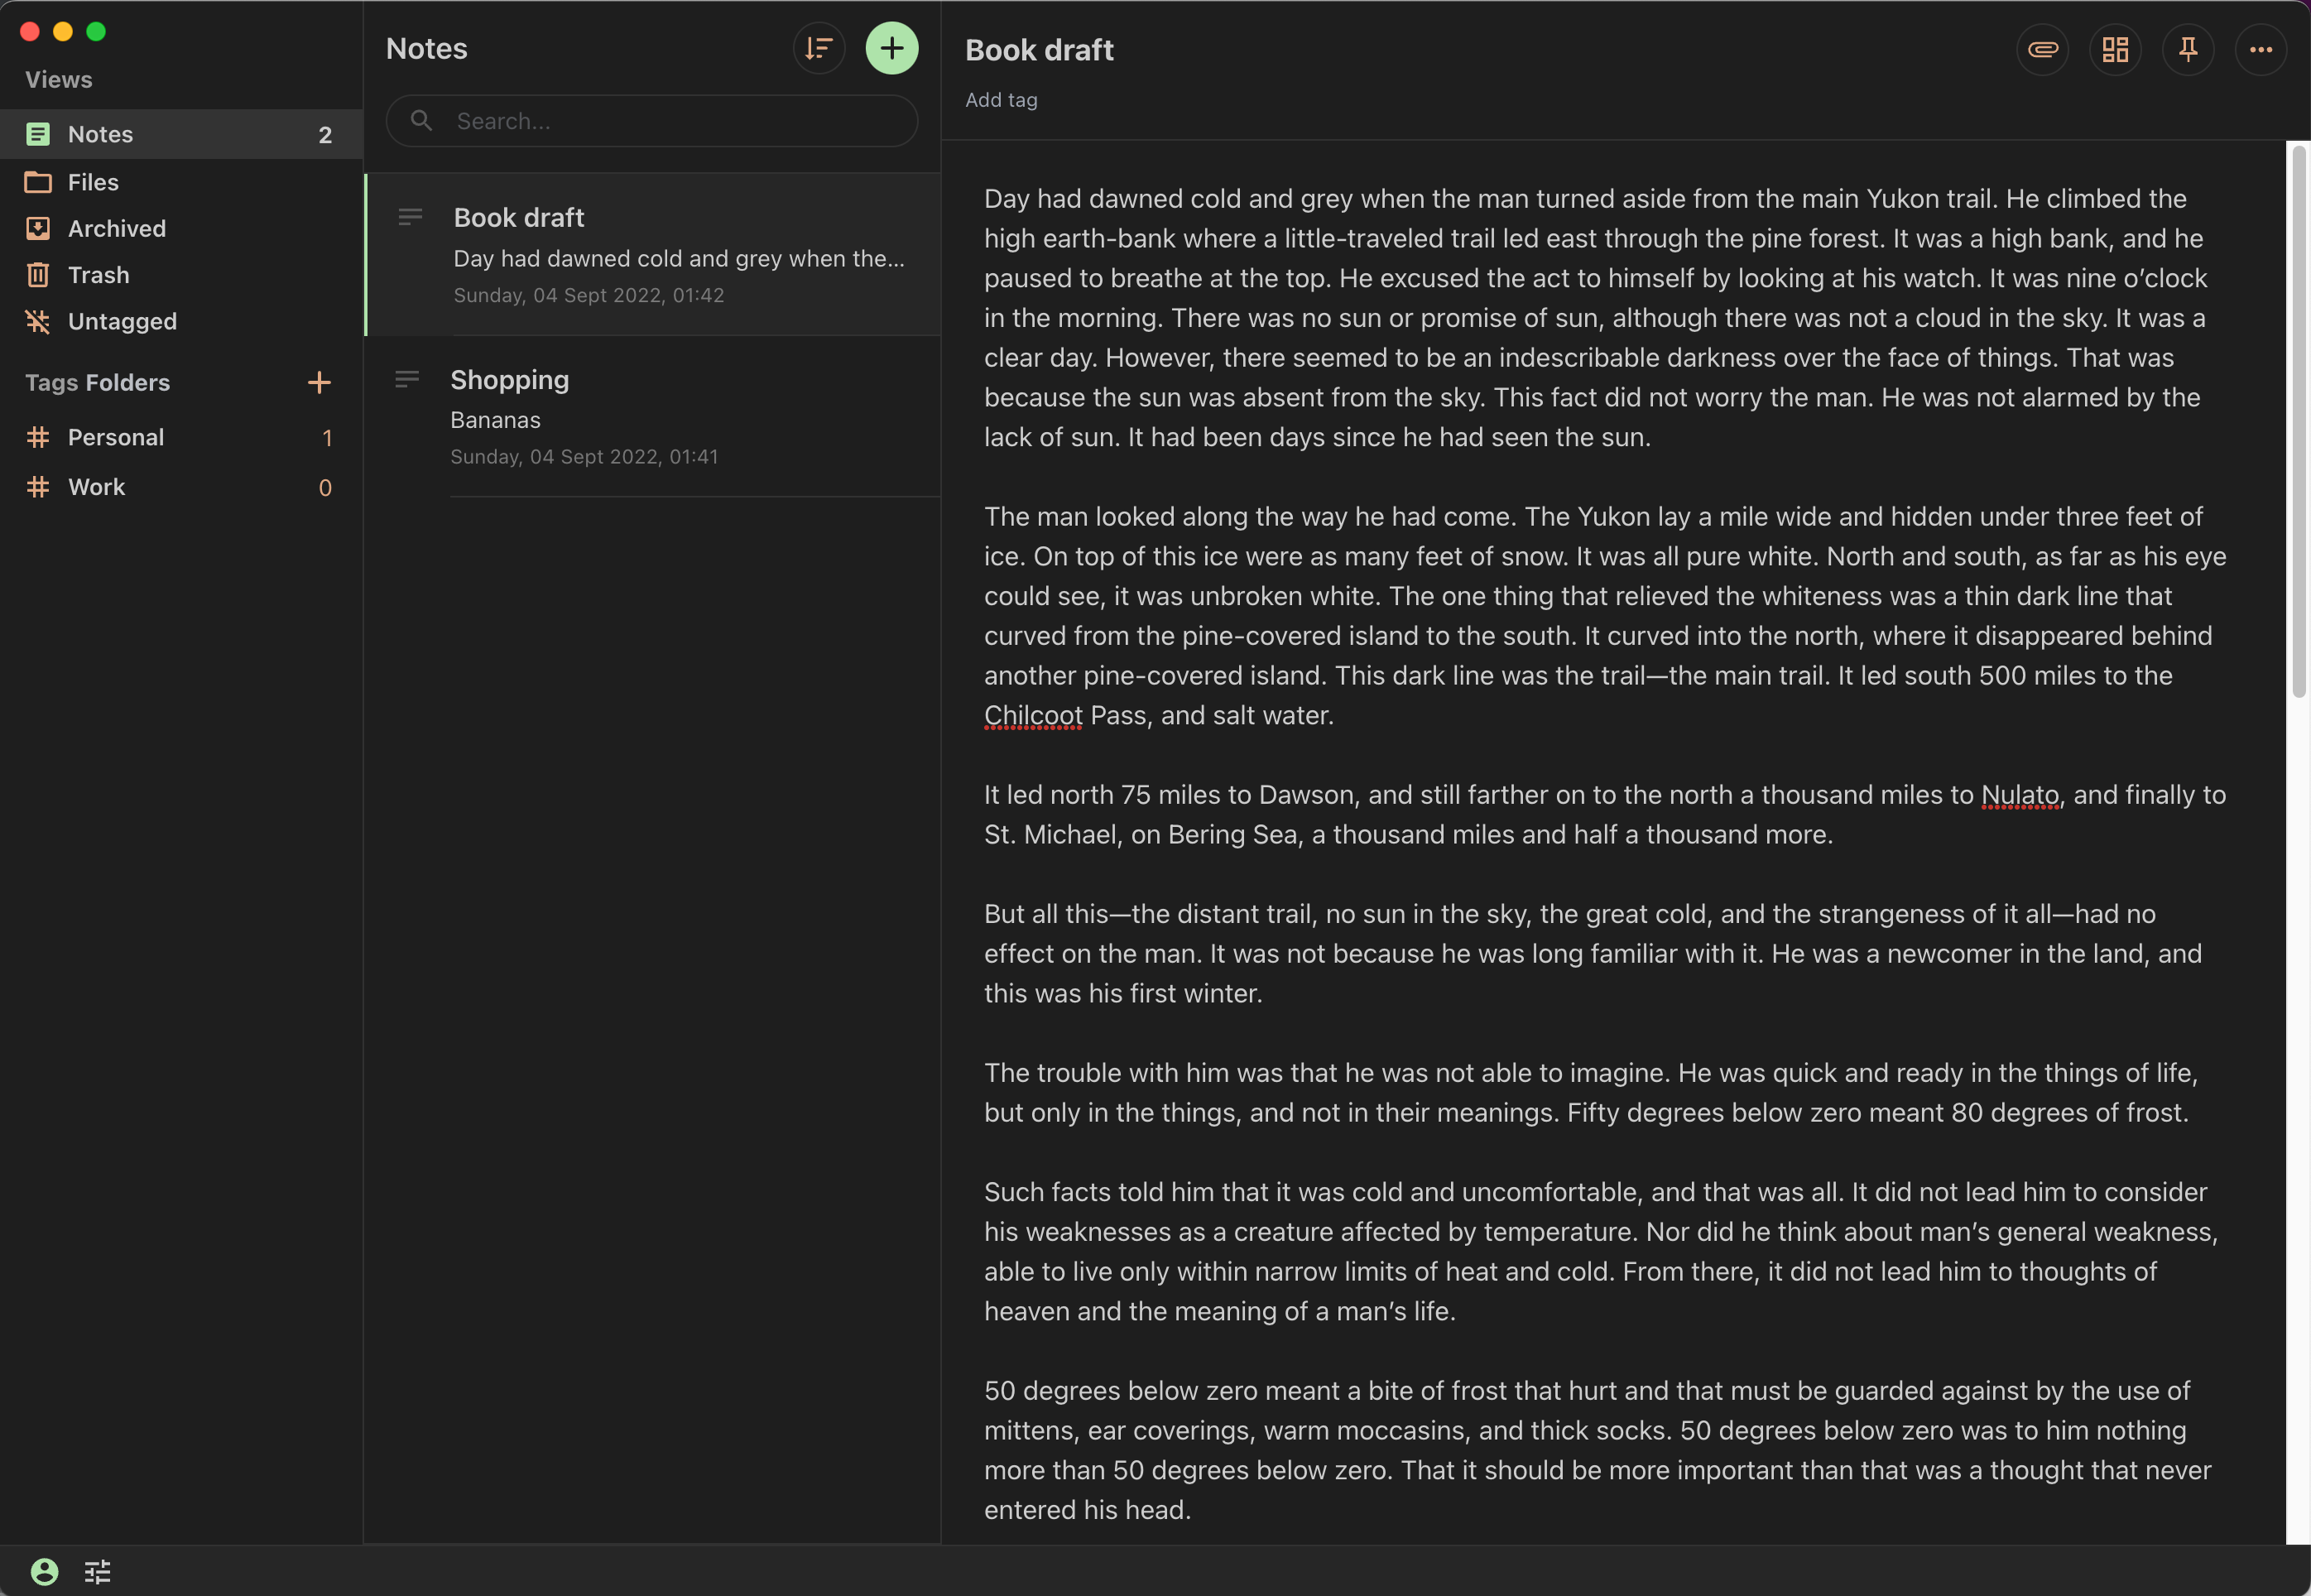
Task: Click the Notes icon in Views
Action: point(38,133)
